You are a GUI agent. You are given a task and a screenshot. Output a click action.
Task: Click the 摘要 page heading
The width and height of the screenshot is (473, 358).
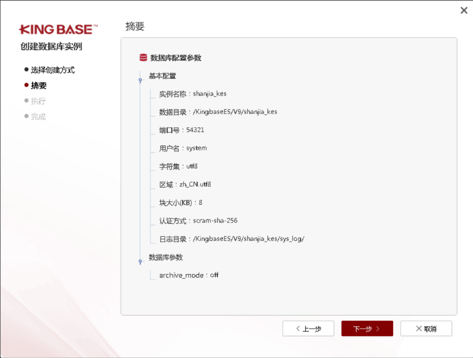[135, 27]
